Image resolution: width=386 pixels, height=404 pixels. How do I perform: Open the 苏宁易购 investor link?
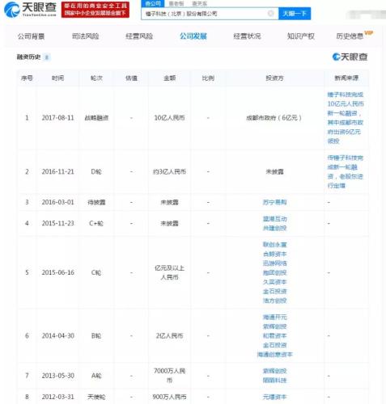(x=274, y=202)
